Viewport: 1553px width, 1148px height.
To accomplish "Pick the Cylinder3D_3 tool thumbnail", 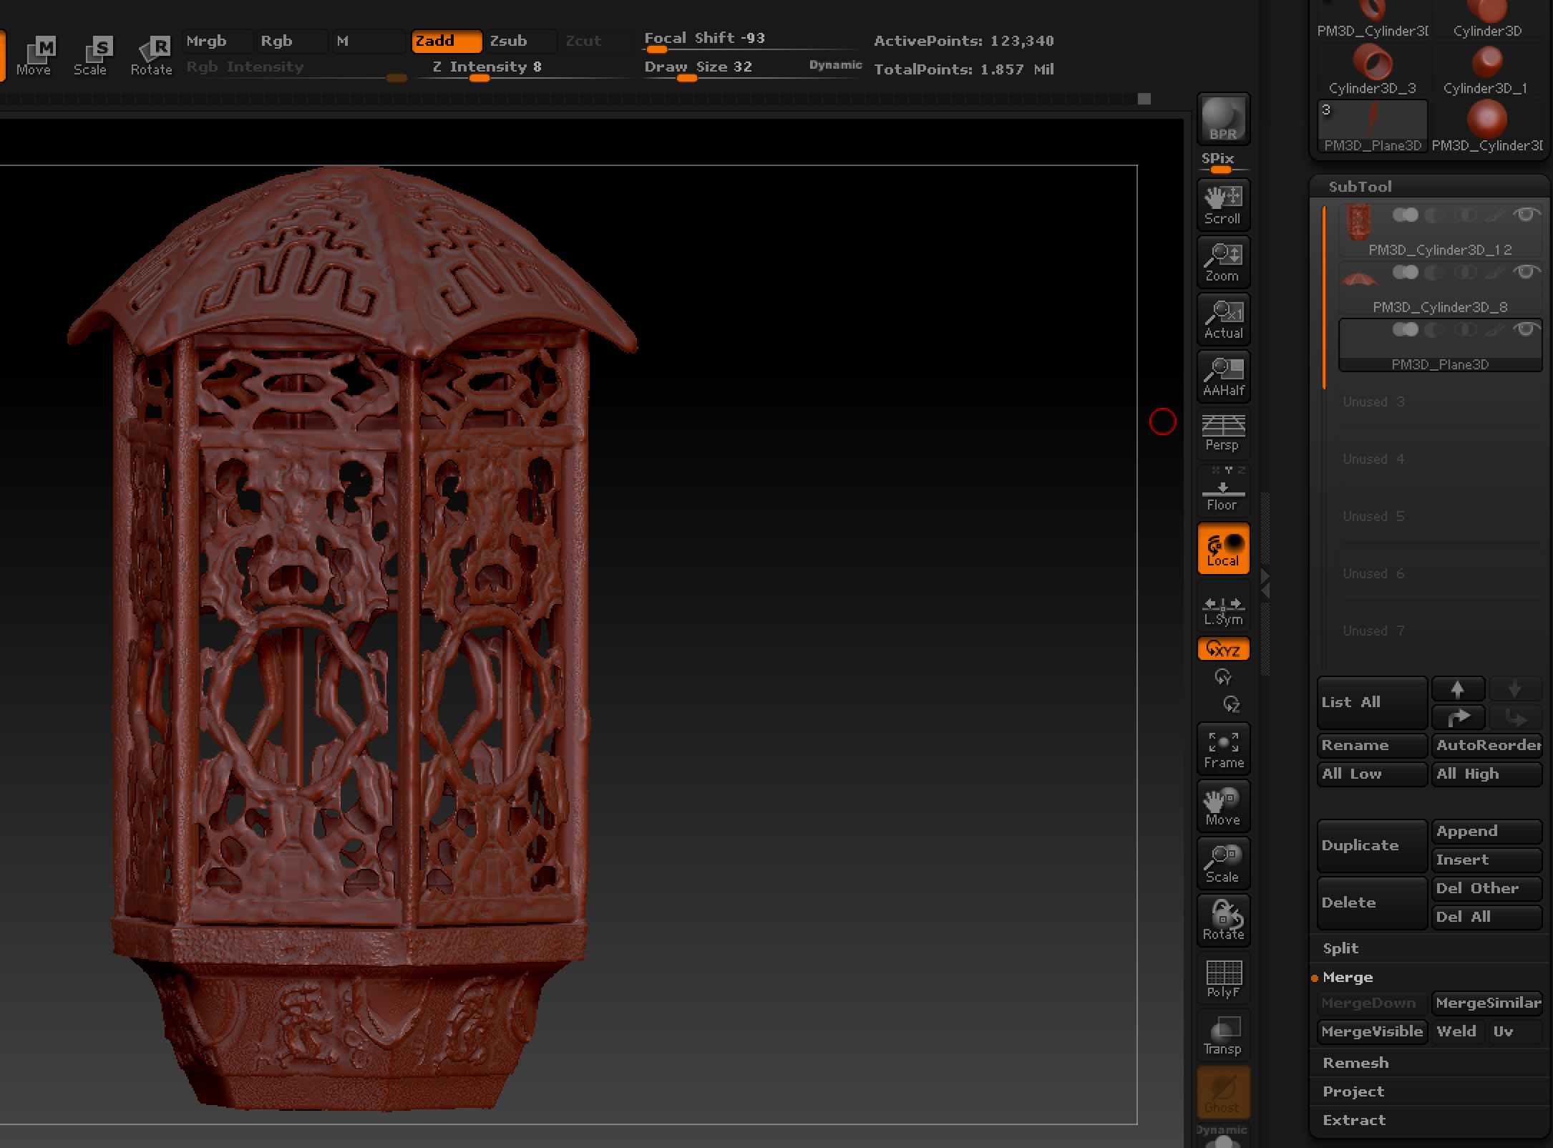I will [x=1372, y=69].
